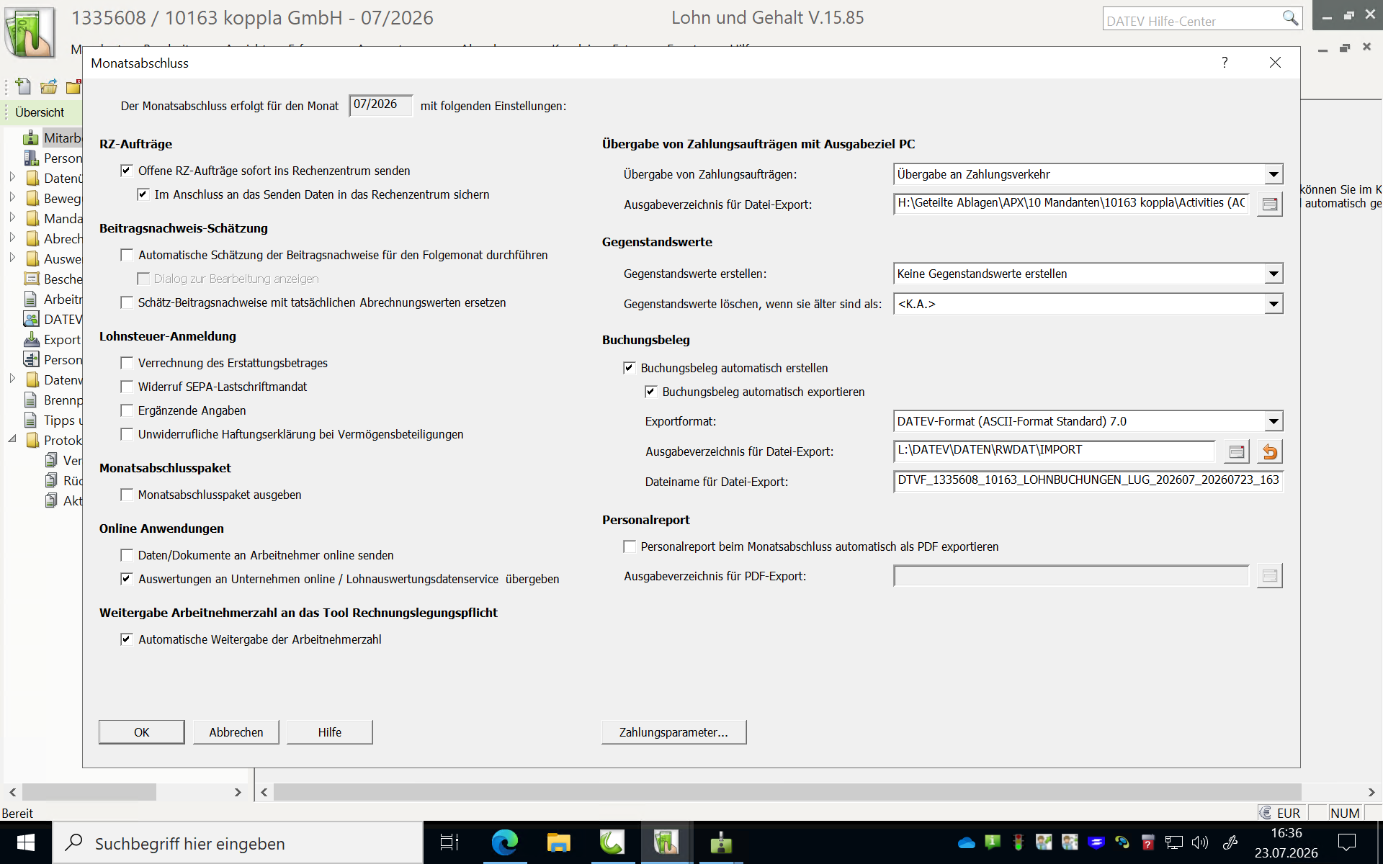Open the notification center icon
Image resolution: width=1383 pixels, height=864 pixels.
(x=1346, y=842)
